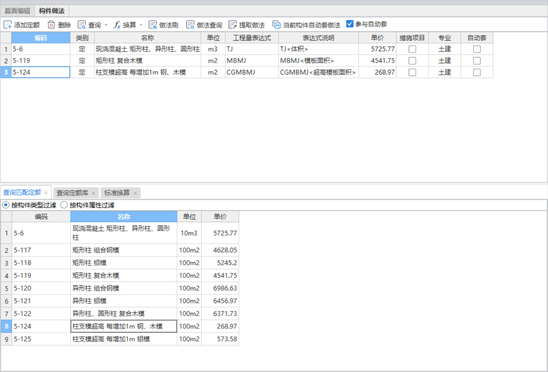Click 柱支模超高 每增加1m 钢、木模 in lower table
Image resolution: width=548 pixels, height=372 pixels.
(124, 326)
